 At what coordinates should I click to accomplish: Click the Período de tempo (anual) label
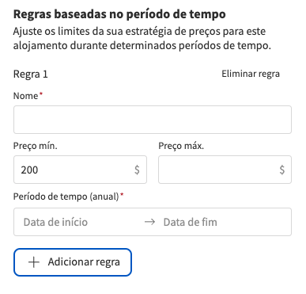(66, 197)
